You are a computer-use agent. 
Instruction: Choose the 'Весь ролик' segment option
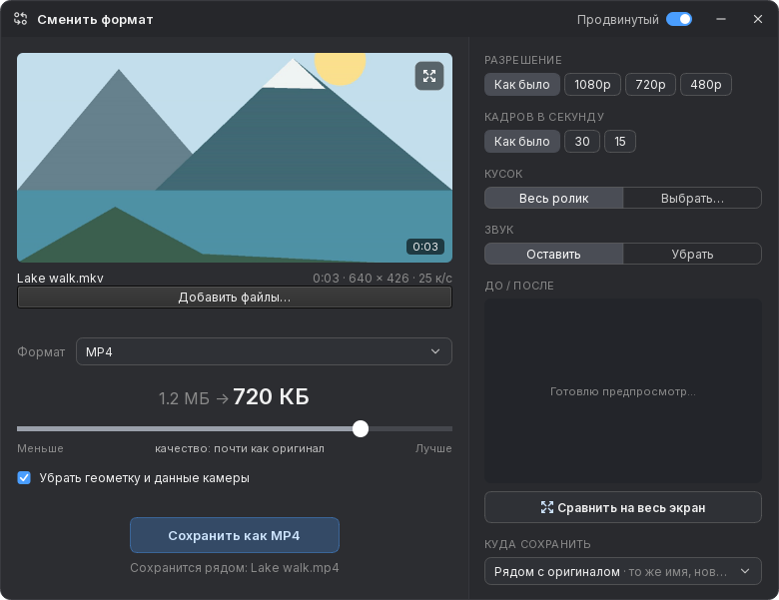[554, 199]
